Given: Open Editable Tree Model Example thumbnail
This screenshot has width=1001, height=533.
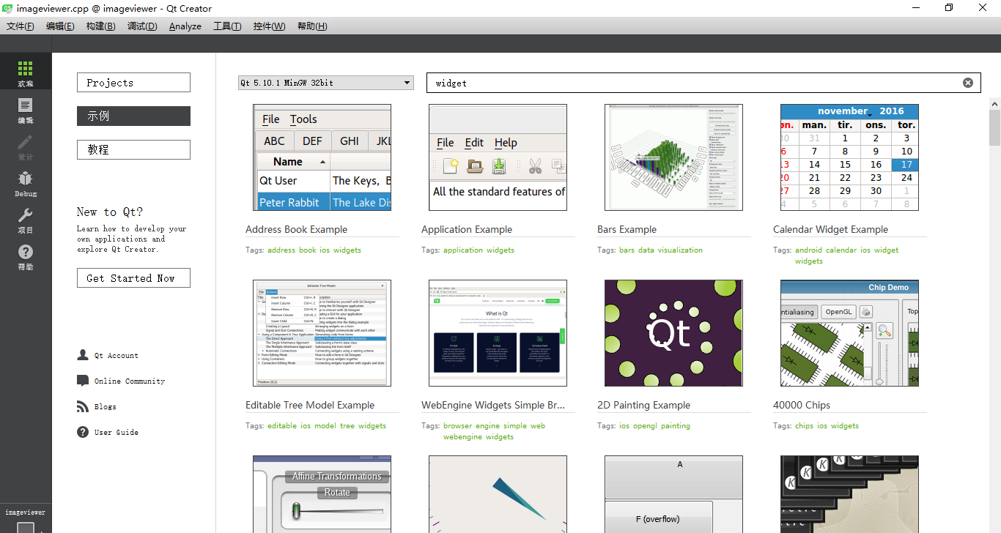Looking at the screenshot, I should pos(322,333).
